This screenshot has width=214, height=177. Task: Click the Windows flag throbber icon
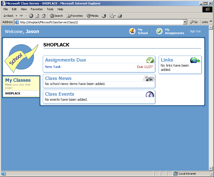tap(207, 9)
